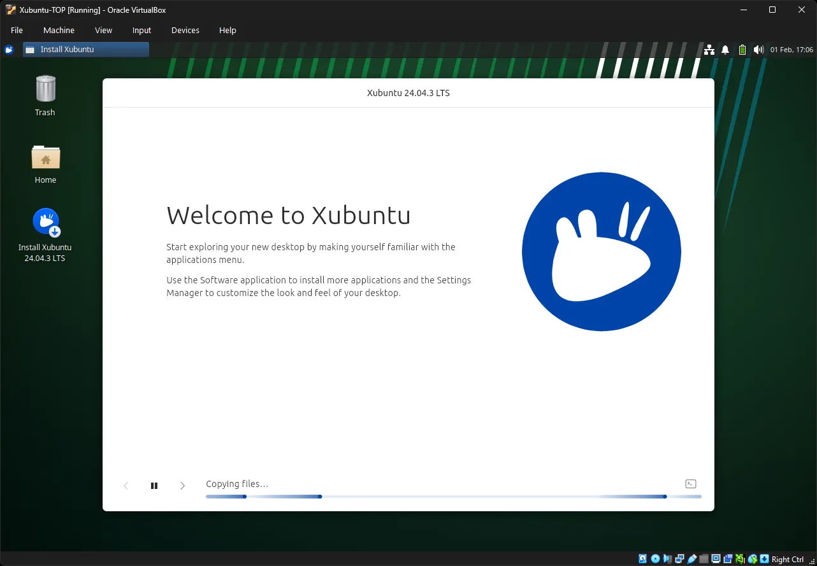Advance to the next installer slide
The width and height of the screenshot is (817, 566).
182,485
